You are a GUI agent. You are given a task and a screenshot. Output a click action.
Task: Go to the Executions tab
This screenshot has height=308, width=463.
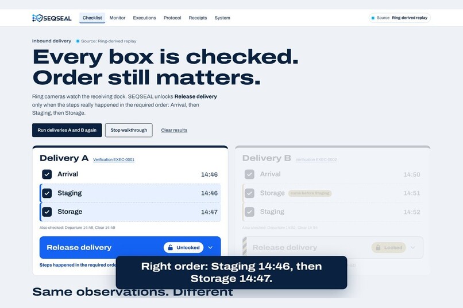point(144,18)
